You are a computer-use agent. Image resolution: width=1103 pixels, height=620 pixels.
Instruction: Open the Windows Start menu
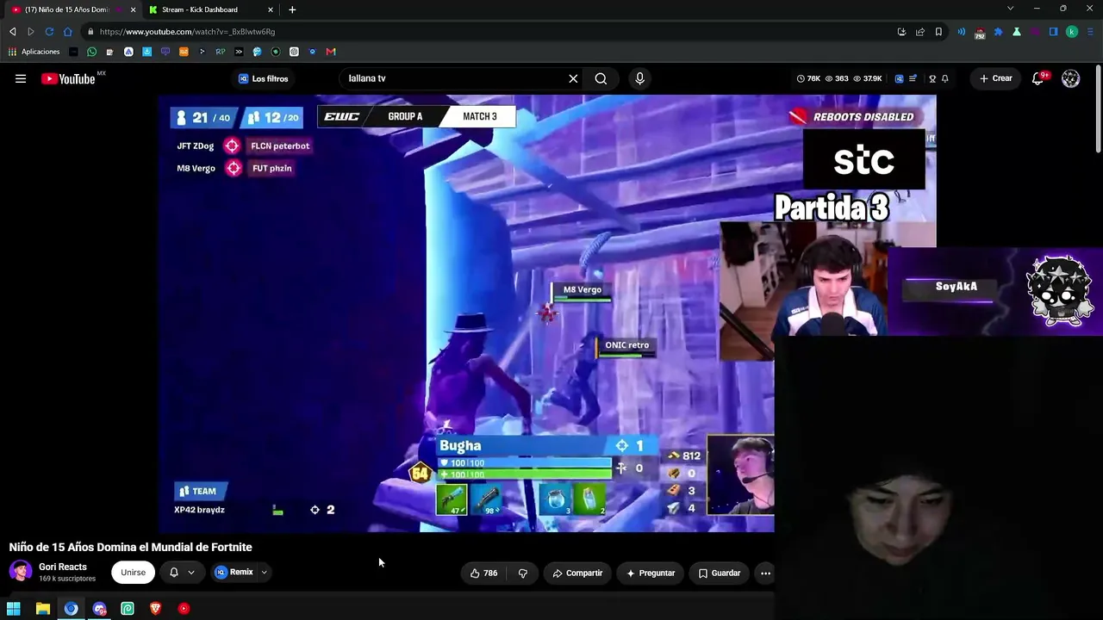(x=14, y=609)
